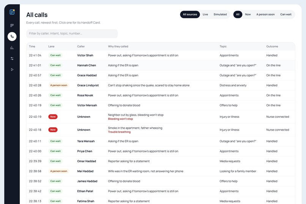Viewport: 306px width, 204px height.
Task: Click 'On the line' outcome for Hannah Chen
Action: tap(273, 65)
